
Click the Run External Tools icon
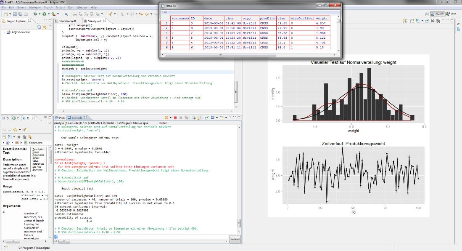pyautogui.click(x=53, y=14)
